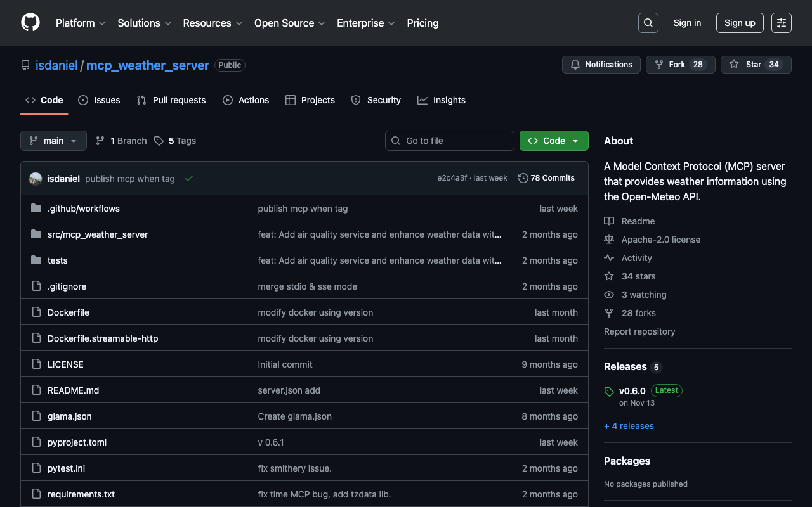
Task: Click the v0.6.0 release tag icon
Action: (x=609, y=392)
